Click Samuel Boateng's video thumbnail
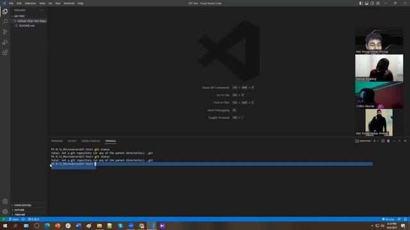This screenshot has height=230, width=410. pos(379,68)
